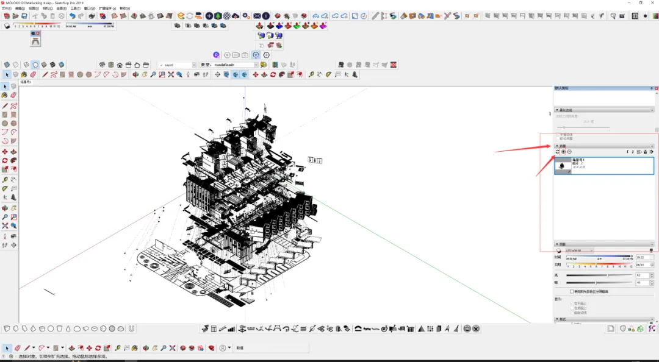Add a new scene with plus icon
This screenshot has height=362, width=659.
564,152
